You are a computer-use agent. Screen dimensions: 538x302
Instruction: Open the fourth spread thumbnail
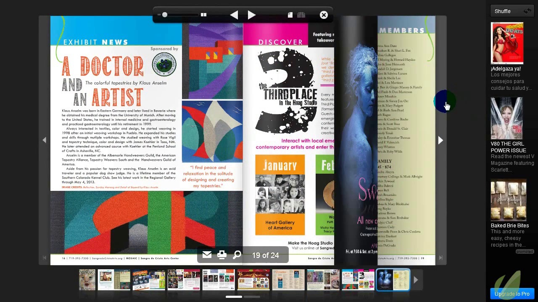[184, 280]
